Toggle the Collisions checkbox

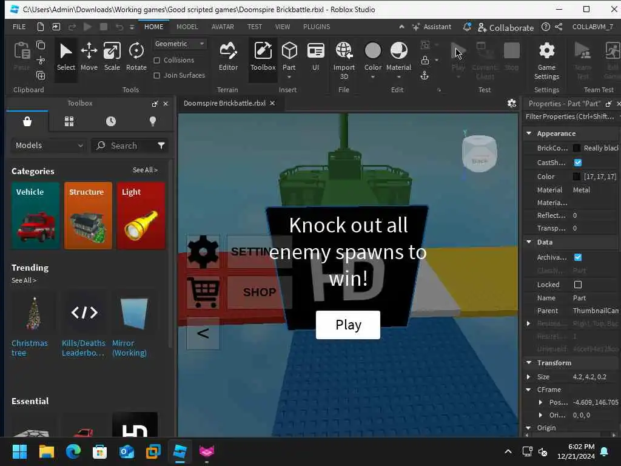[x=157, y=60]
